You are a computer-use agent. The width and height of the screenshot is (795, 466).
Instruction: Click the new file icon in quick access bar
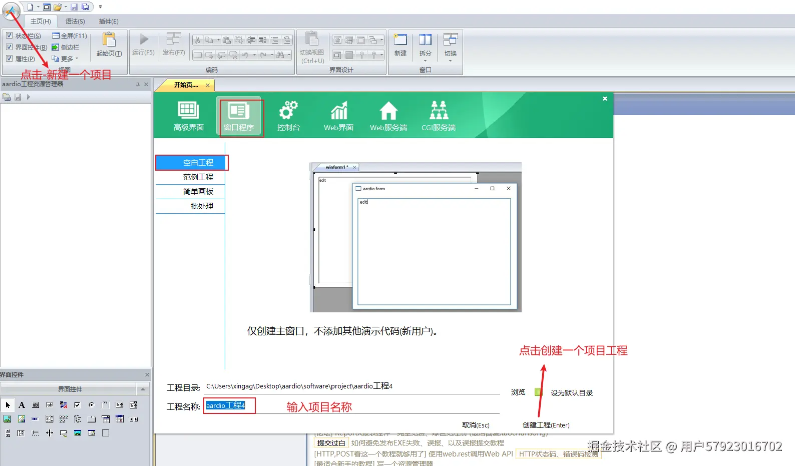[x=30, y=7]
